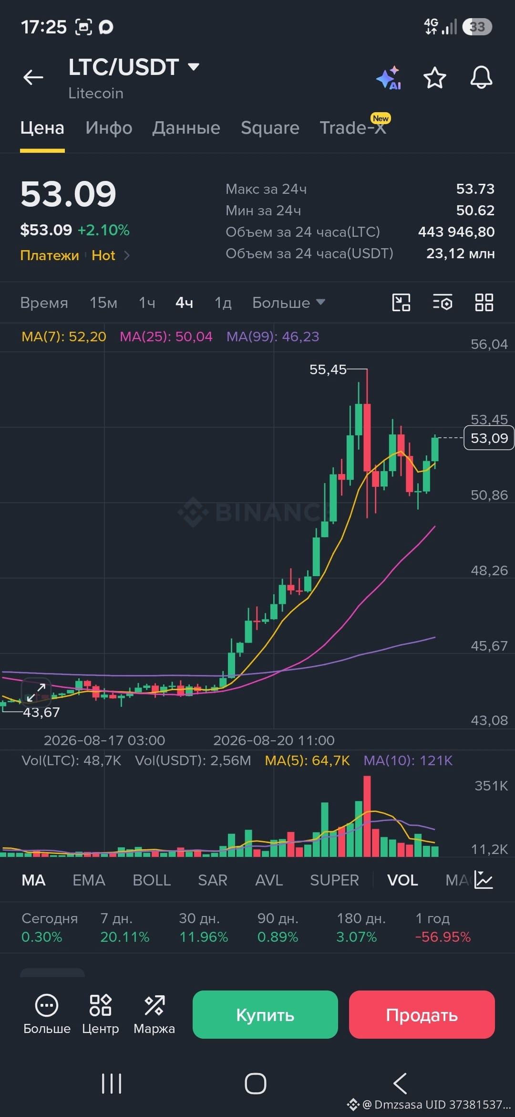
Task: Switch to the Цена tab
Action: (x=42, y=128)
